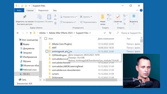Viewport: 167px width, 94px height.
Task: Click the copy path small icon in clipboard group
Action: [x=55, y=19]
